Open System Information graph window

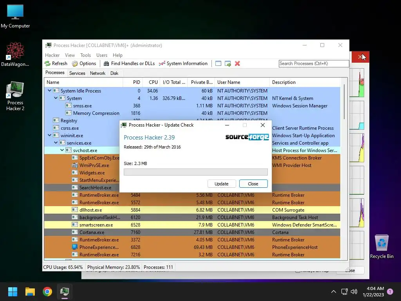click(183, 63)
